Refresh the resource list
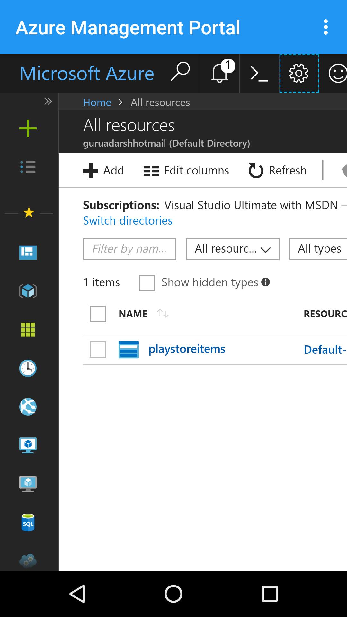 [x=278, y=170]
